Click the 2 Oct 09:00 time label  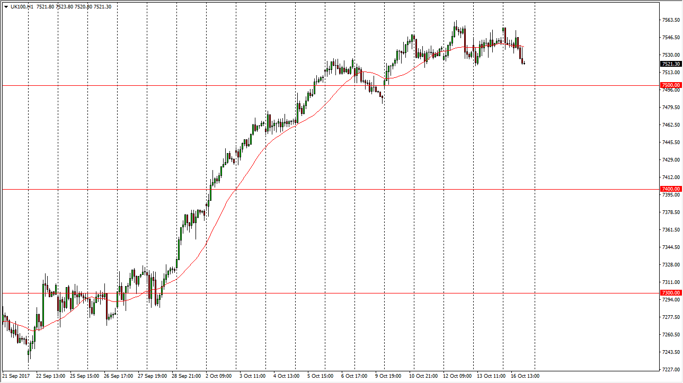click(219, 376)
